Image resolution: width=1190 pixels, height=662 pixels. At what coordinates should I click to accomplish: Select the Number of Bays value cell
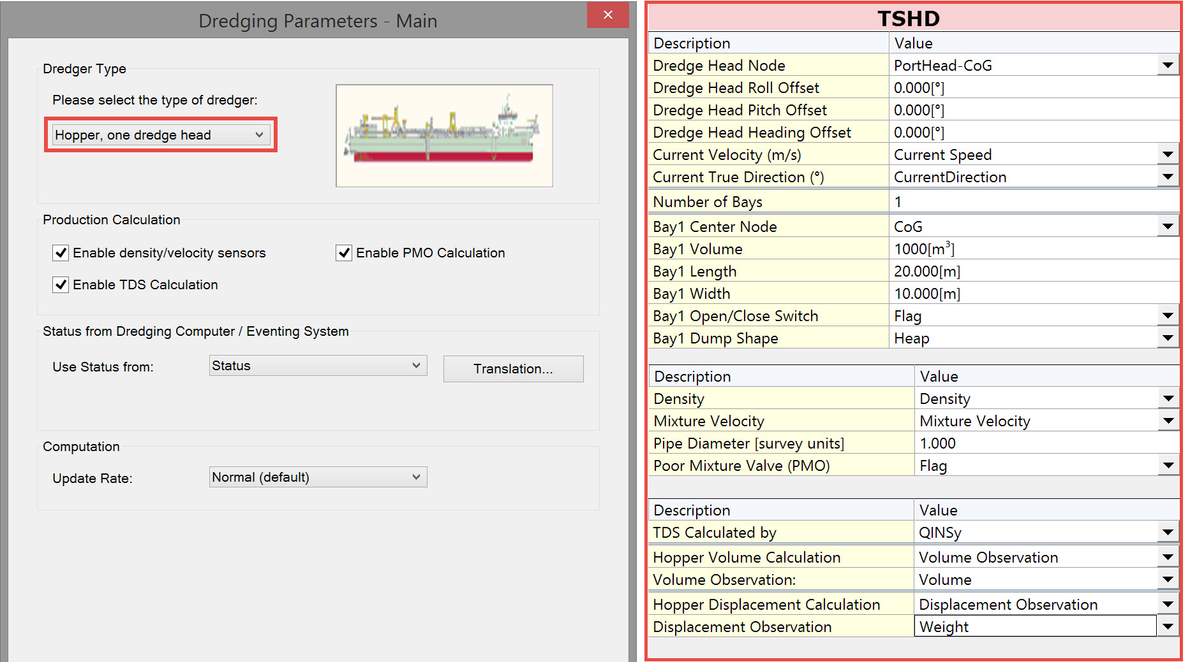(x=1032, y=202)
